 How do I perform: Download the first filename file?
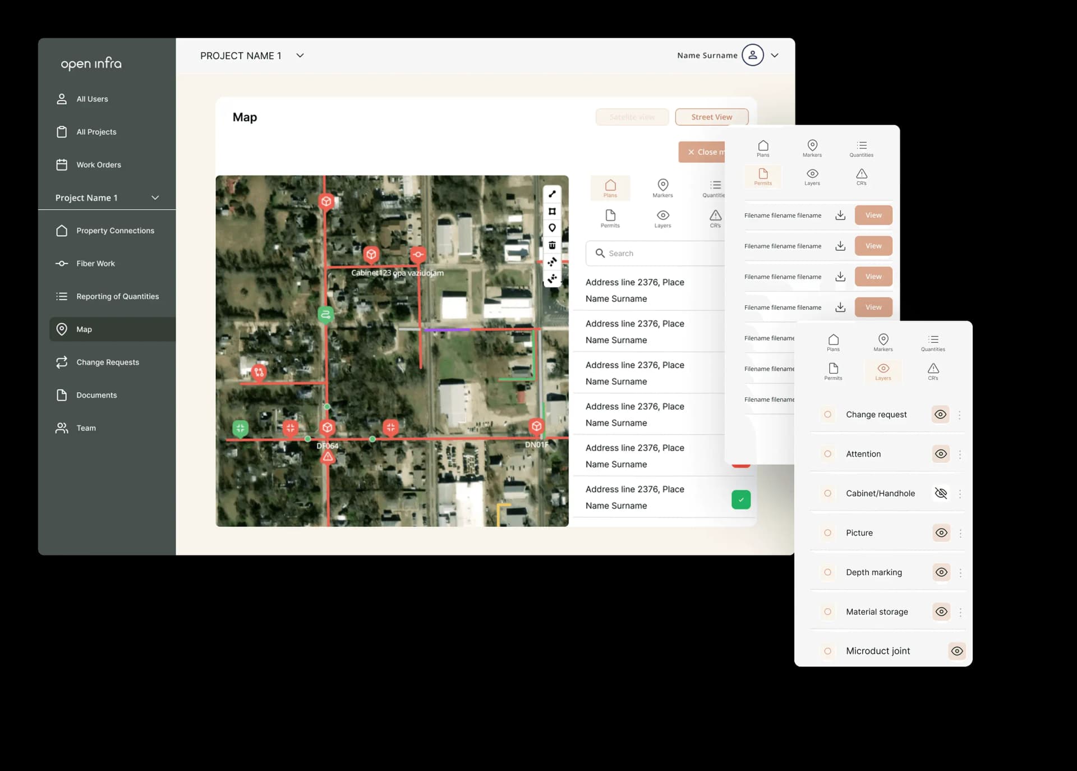point(840,215)
